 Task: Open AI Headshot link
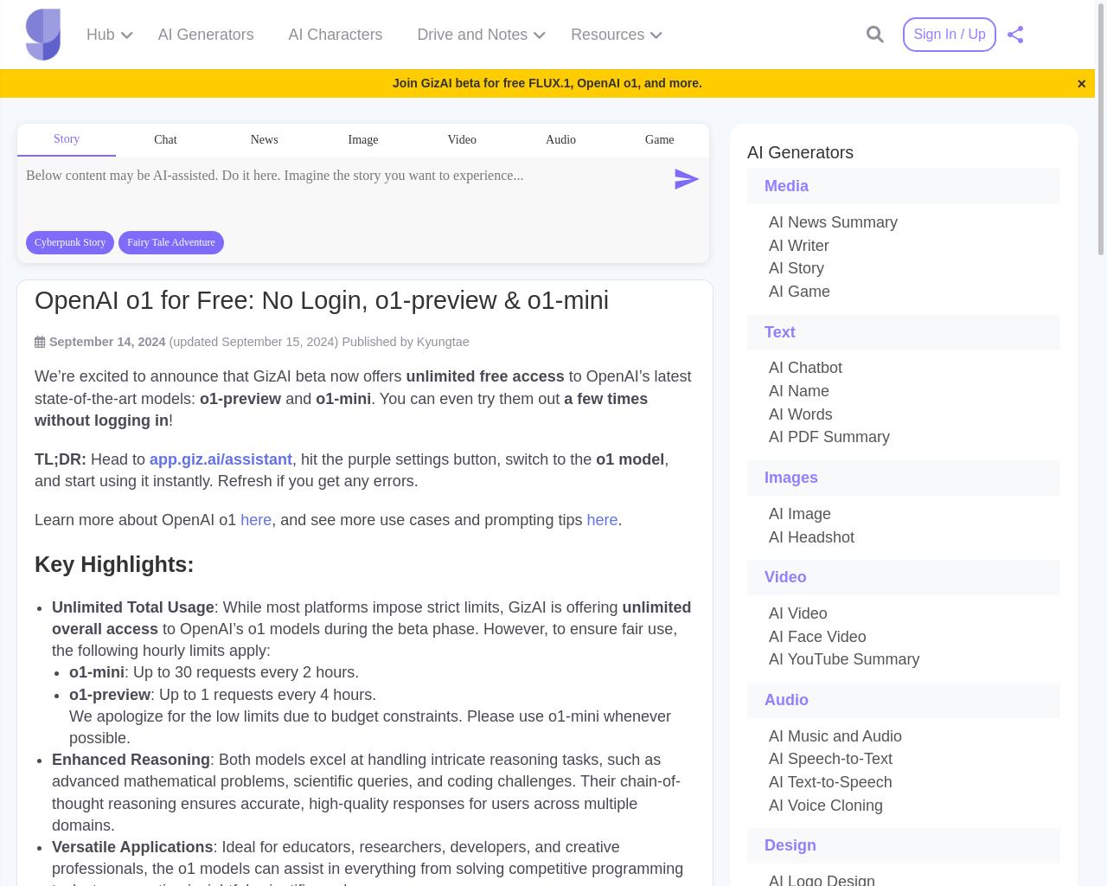pyautogui.click(x=811, y=537)
